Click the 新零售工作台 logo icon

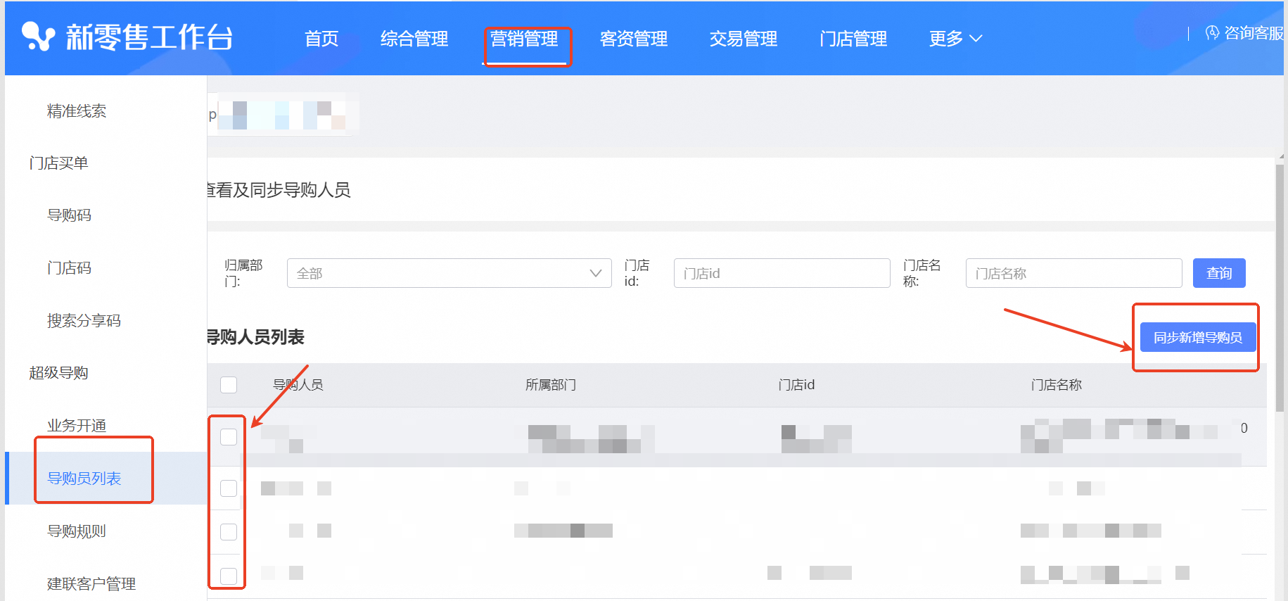38,37
